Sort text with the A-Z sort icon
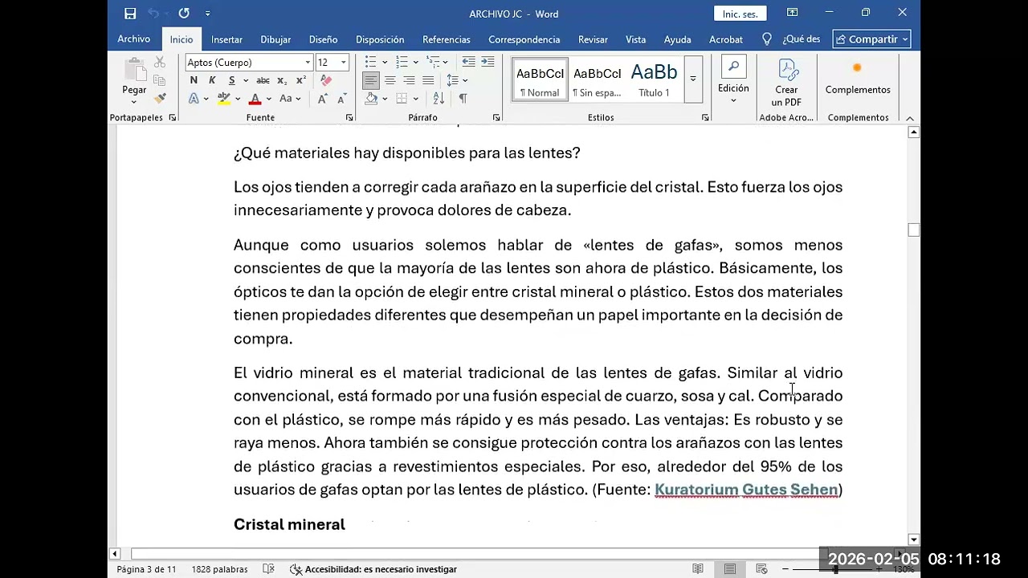Screen dimensions: 1028x578 pyautogui.click(x=439, y=99)
